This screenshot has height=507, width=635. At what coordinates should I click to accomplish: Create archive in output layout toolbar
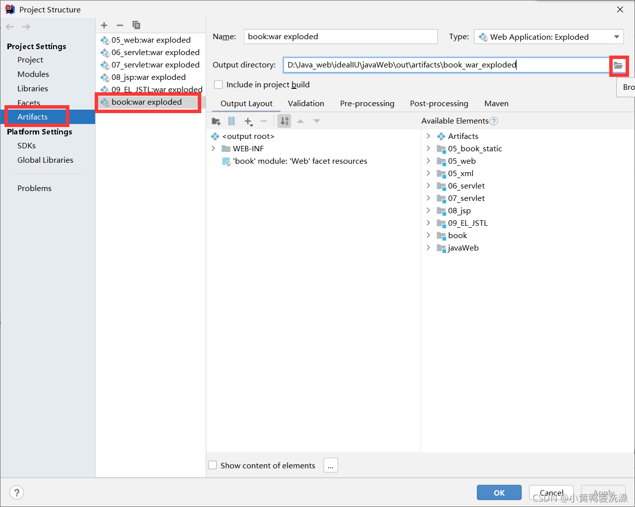[231, 121]
